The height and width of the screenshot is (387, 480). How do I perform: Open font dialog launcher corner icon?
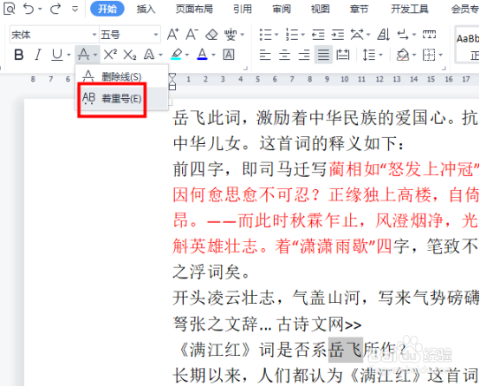pos(245,68)
